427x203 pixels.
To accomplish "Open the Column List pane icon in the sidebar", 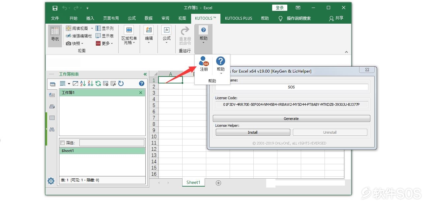I will (x=52, y=118).
